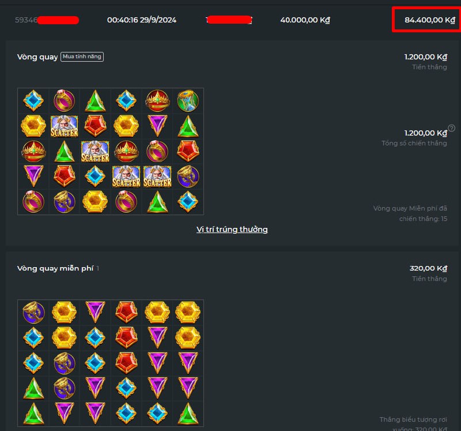Click the purple chalice in free spin grid corner
The image size is (461, 431).
coord(33,312)
